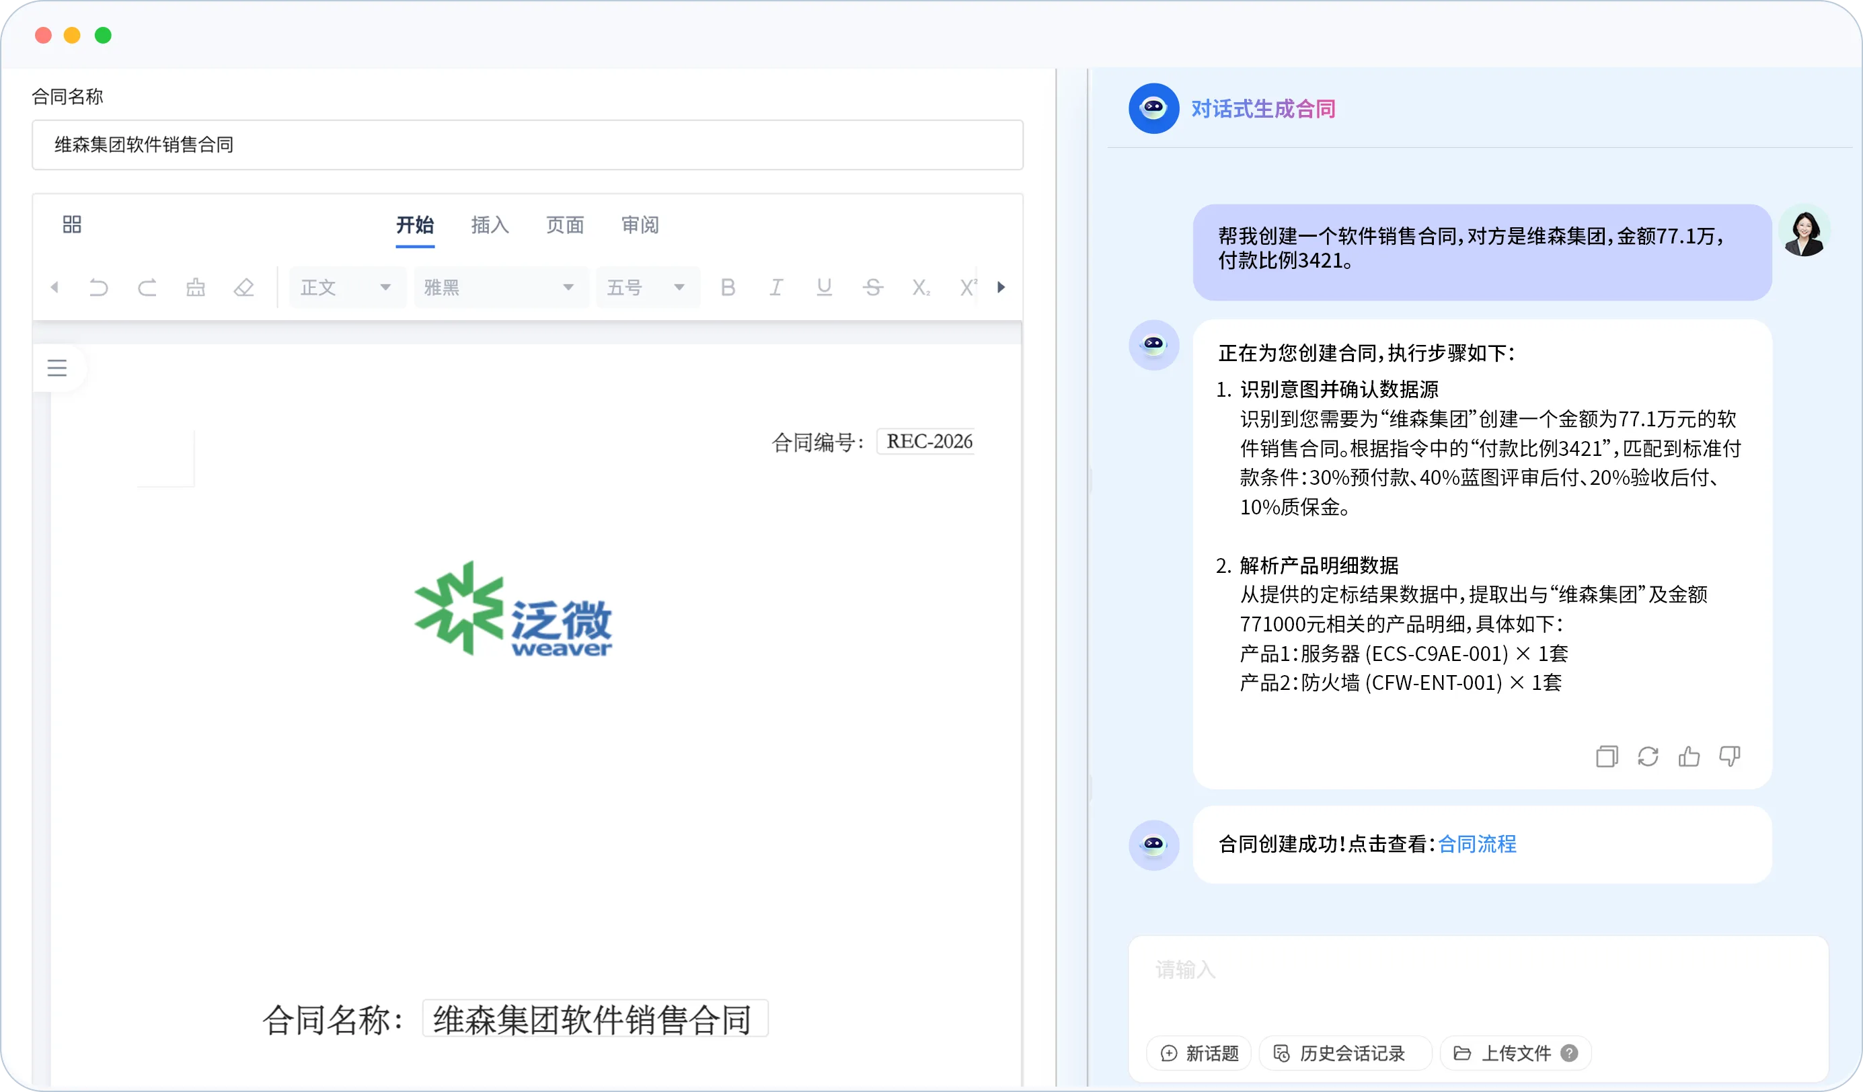Click the upload file help question mark
This screenshot has height=1092, width=1863.
click(x=1569, y=1053)
